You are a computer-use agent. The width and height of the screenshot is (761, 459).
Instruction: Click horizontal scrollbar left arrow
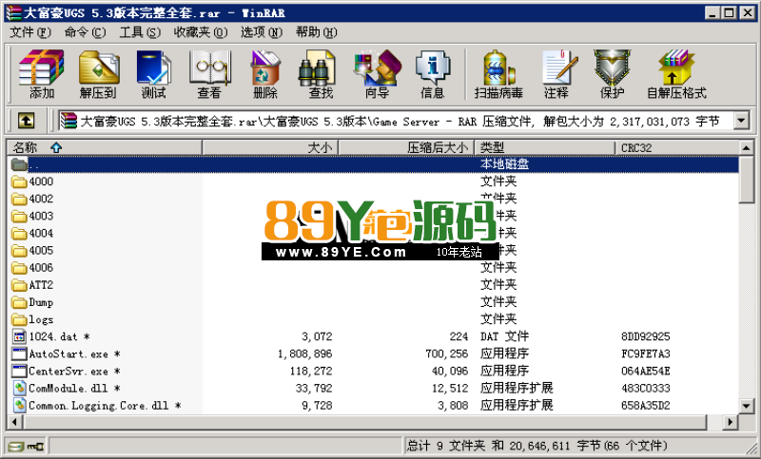14,422
